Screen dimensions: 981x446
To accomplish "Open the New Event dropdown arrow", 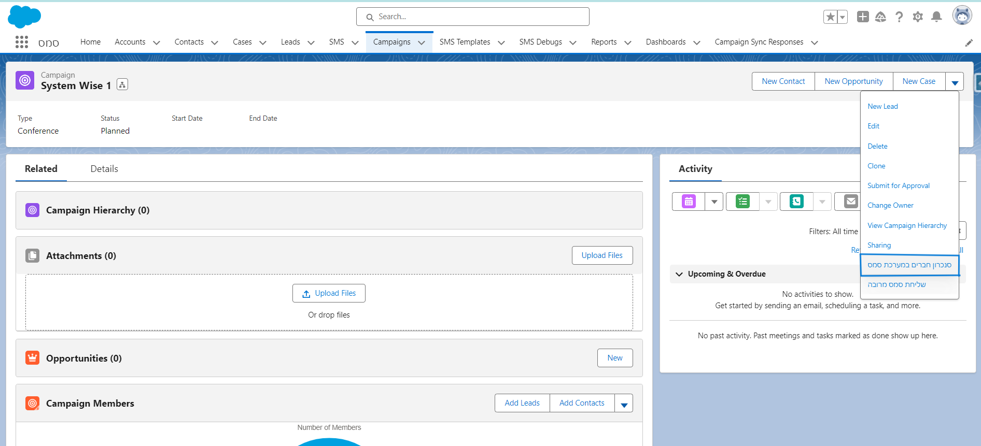I will pos(714,202).
